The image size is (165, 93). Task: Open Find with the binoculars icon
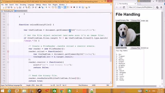(x=39, y=7)
